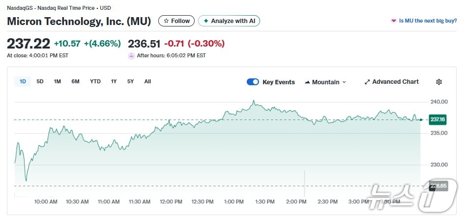Screen dimensions: 464x219
Task: Show All time price history
Action: [147, 81]
